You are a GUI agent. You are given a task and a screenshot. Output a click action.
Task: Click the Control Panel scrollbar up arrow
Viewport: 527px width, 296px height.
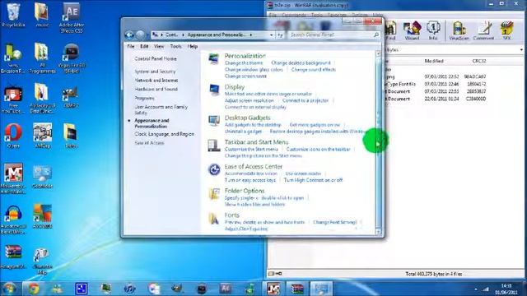[378, 53]
